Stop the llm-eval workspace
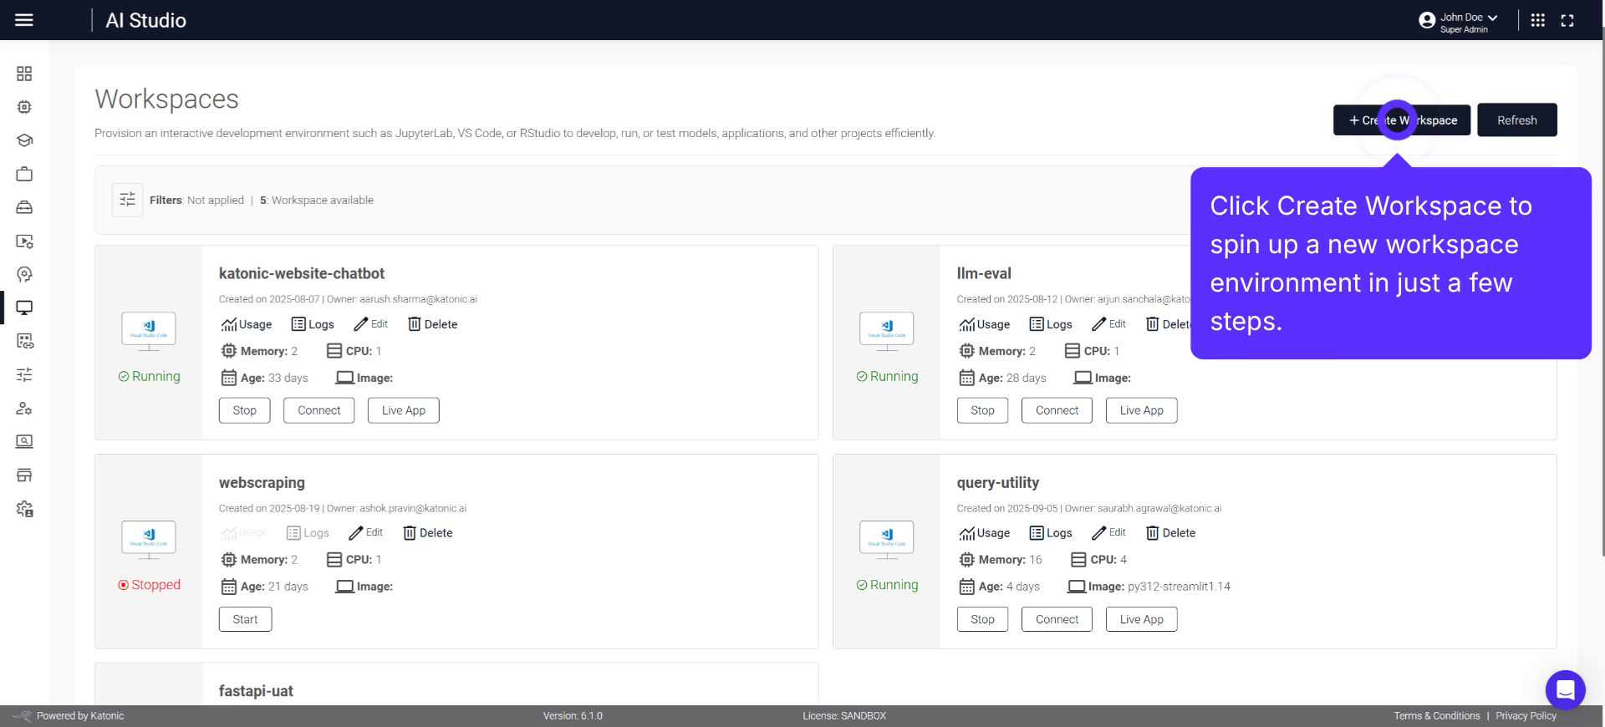 click(x=982, y=410)
